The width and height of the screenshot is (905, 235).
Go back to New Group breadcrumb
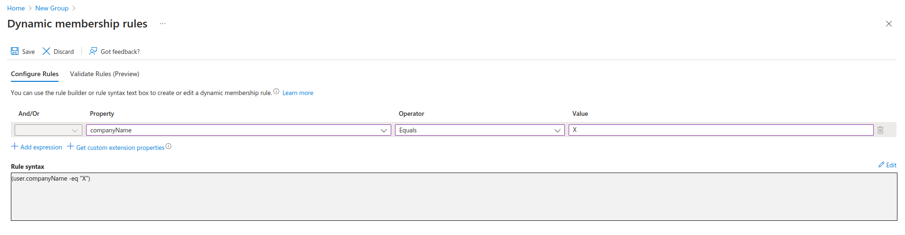[52, 8]
